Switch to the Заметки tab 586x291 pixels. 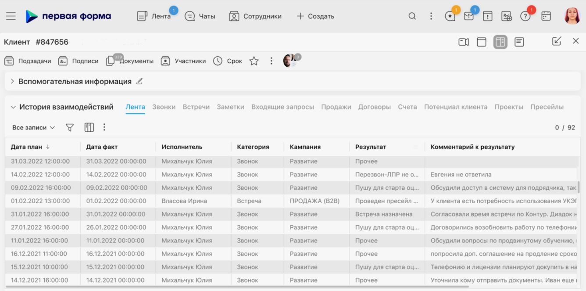(x=230, y=107)
